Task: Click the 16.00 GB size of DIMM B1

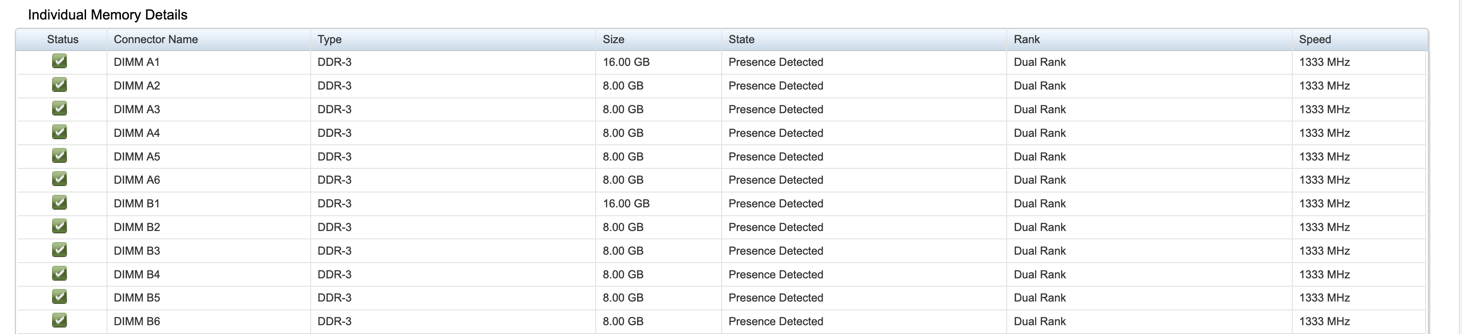Action: (626, 204)
